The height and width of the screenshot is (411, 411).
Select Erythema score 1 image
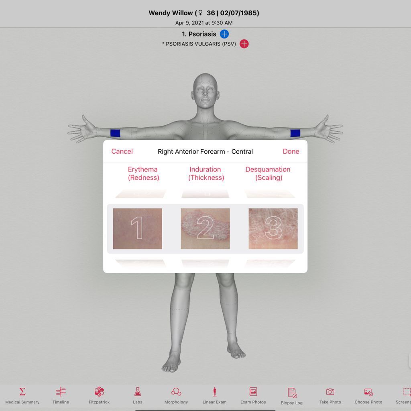pos(137,228)
